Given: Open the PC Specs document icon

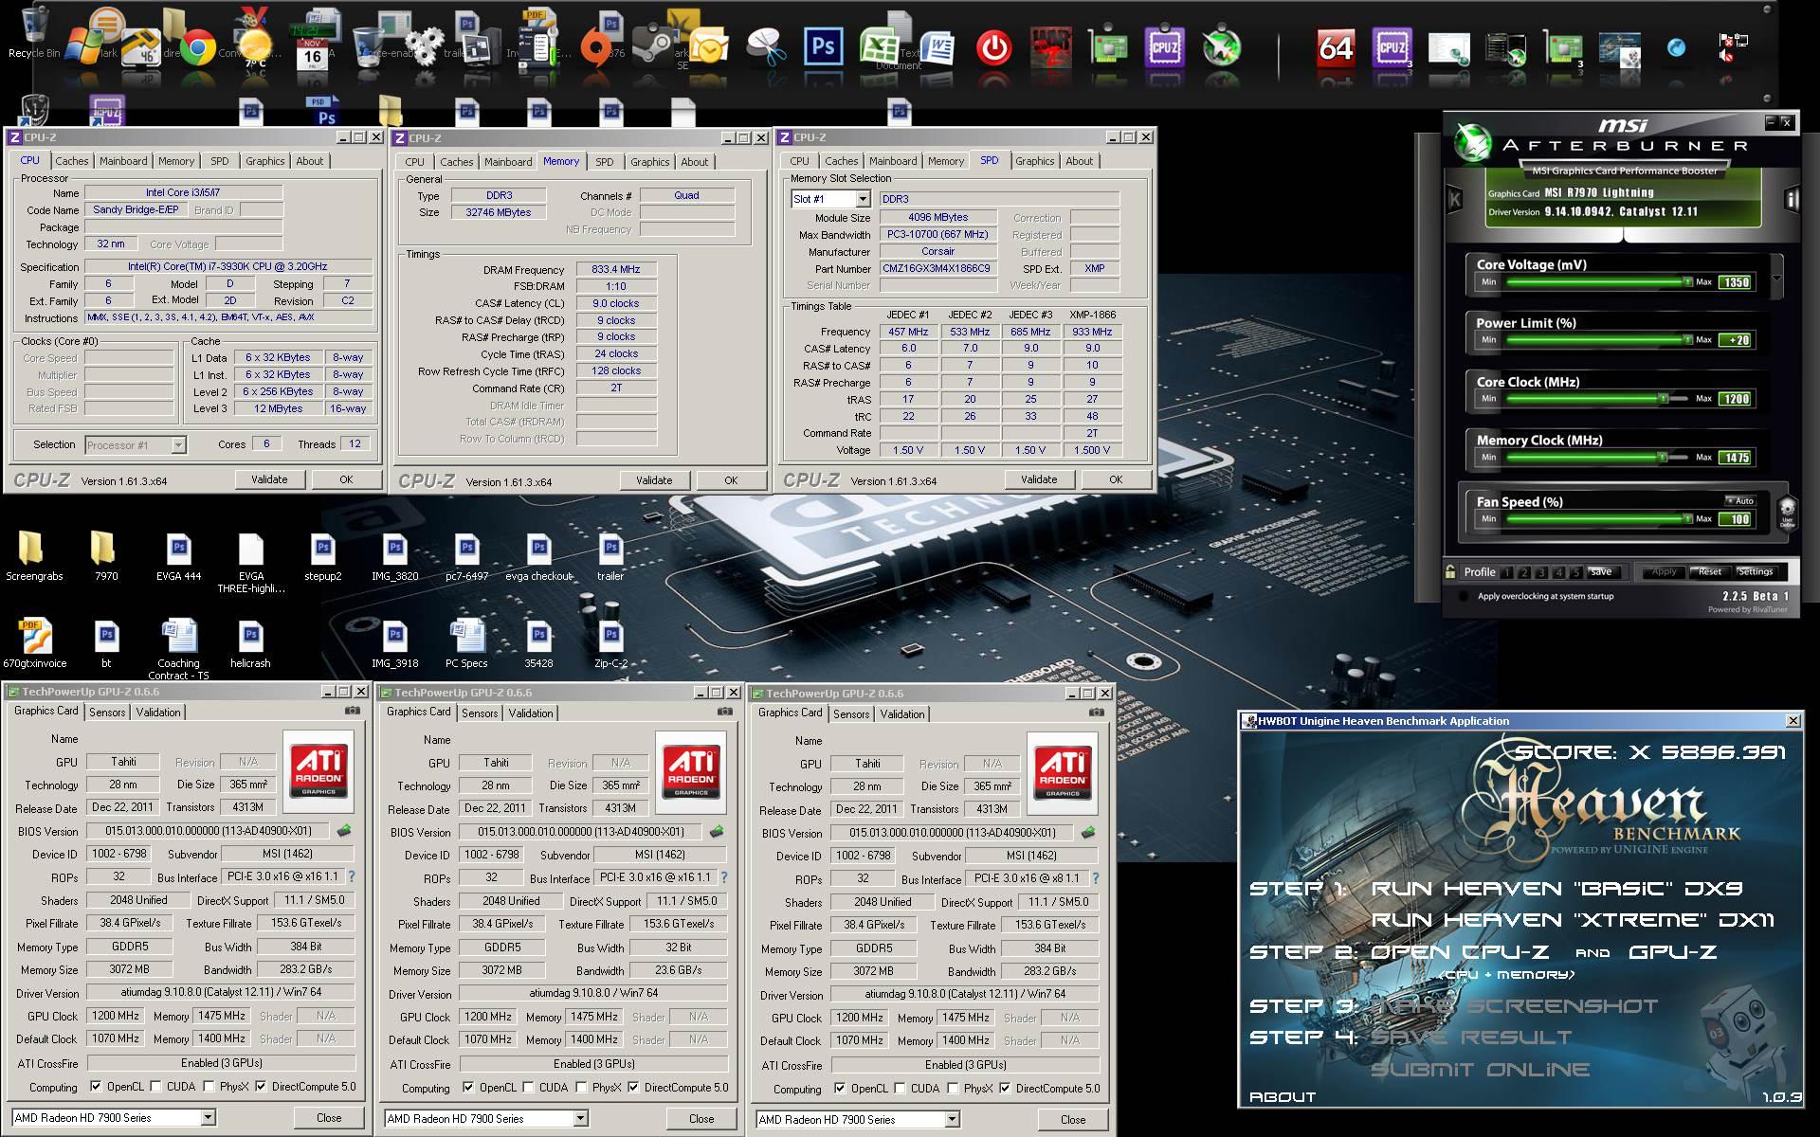Looking at the screenshot, I should [x=466, y=643].
